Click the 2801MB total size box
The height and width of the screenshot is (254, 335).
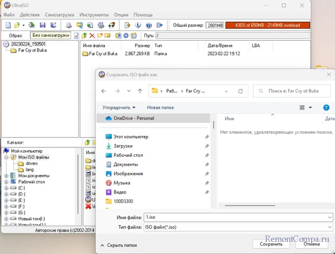215,25
